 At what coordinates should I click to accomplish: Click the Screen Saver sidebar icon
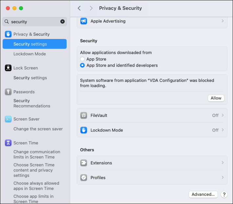[x=8, y=119]
